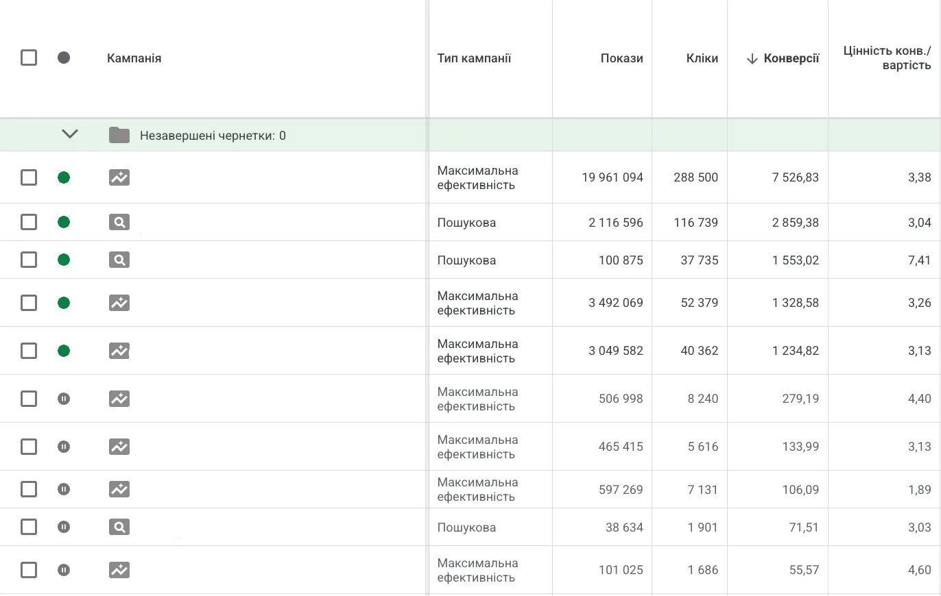
Task: Click Performance Max icon in 55,57 conversions row
Action: click(x=119, y=569)
